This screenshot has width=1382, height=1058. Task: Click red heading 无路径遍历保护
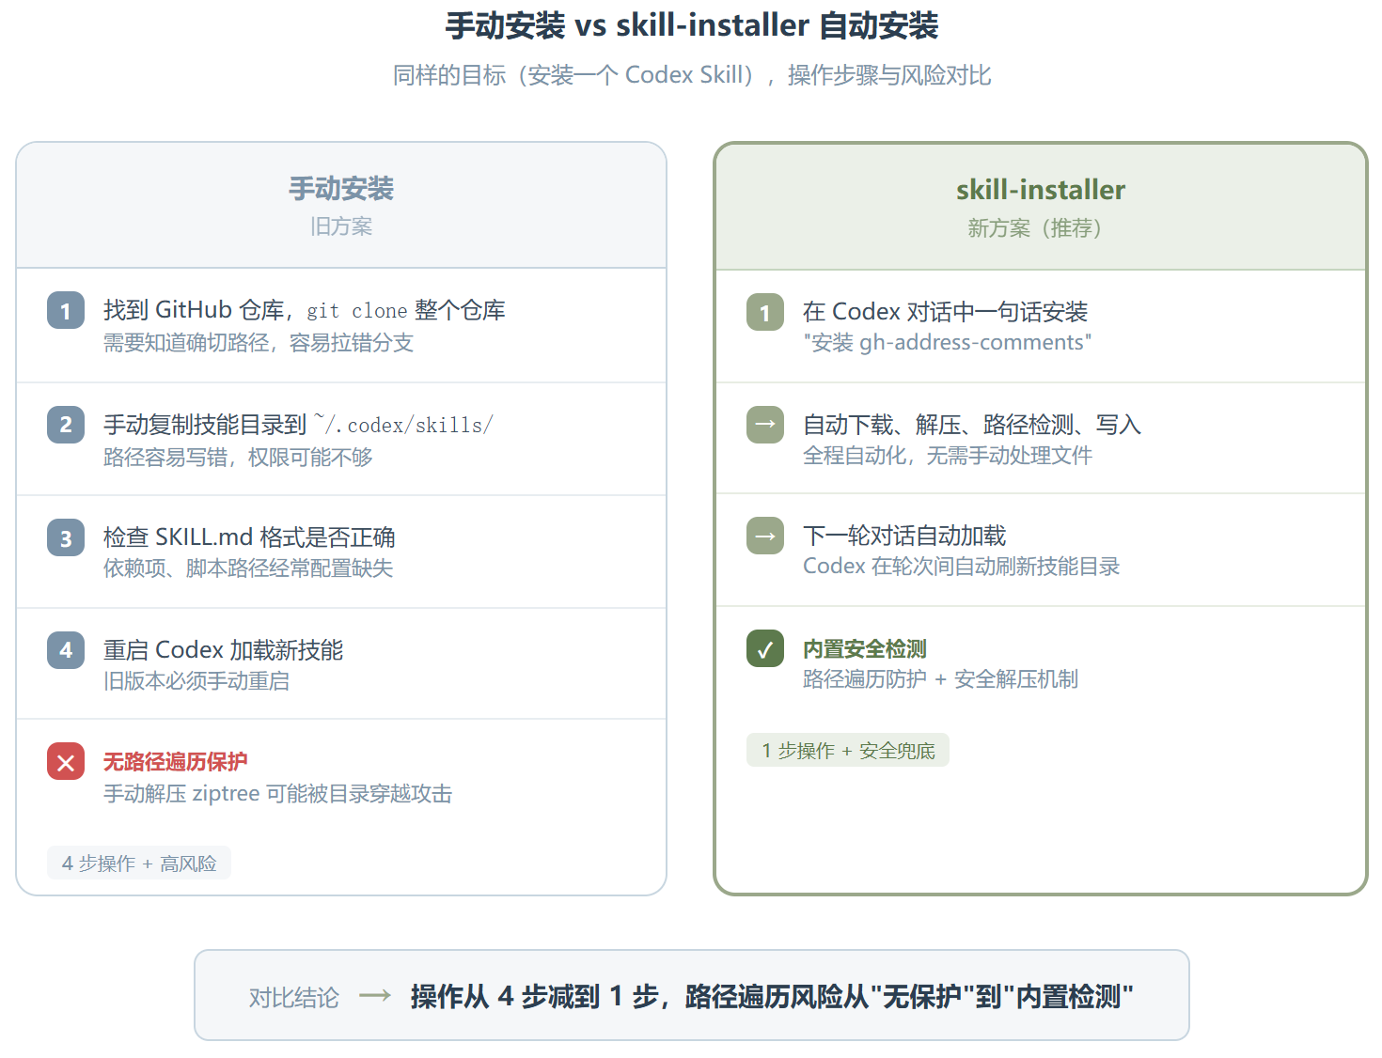[176, 761]
